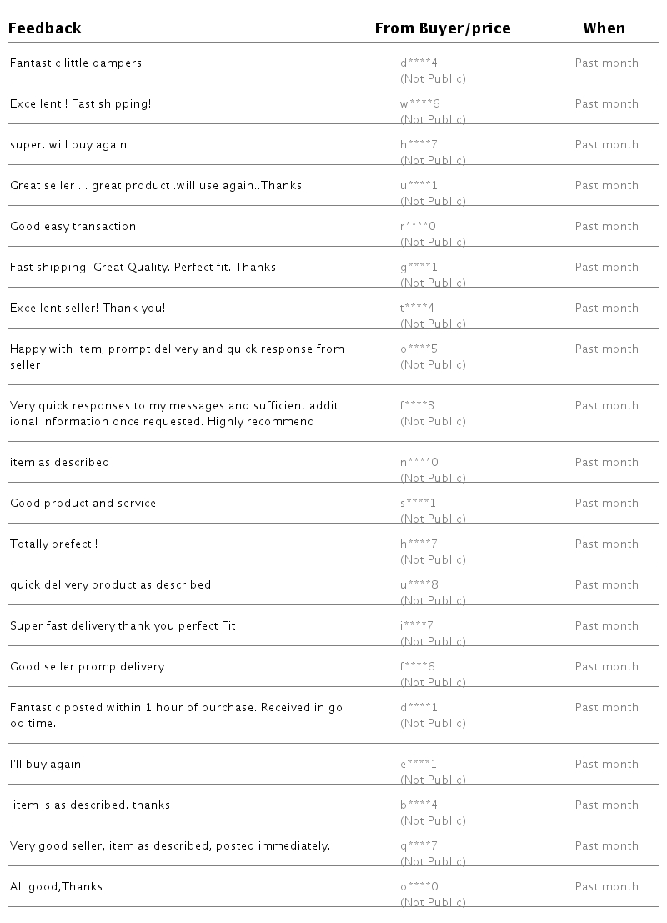Screen dimensions: 667x923
Task: Click buyer u****1 username
Action: (x=419, y=185)
